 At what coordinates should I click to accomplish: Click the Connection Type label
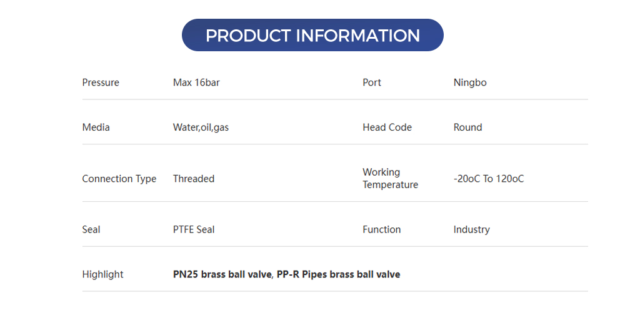click(x=119, y=179)
